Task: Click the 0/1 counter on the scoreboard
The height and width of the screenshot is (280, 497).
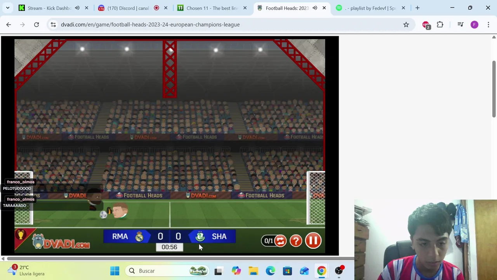Action: (268, 241)
